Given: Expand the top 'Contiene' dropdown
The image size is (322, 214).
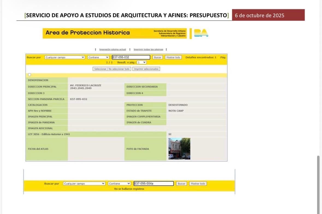Looking at the screenshot, I should pos(98,58).
